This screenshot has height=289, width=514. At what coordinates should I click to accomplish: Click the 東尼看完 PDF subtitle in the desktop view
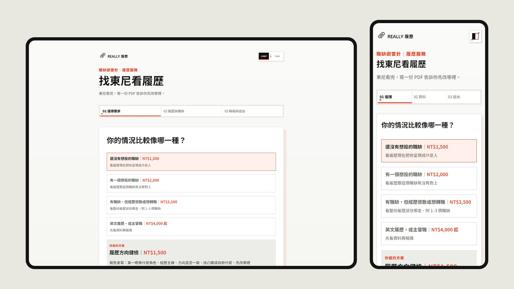pos(132,93)
